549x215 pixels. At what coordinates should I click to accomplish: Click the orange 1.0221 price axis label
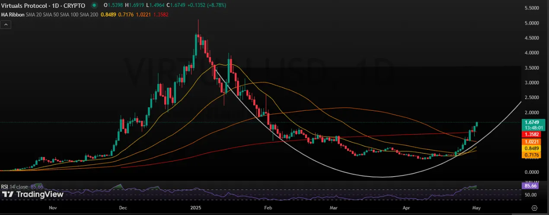(531, 142)
